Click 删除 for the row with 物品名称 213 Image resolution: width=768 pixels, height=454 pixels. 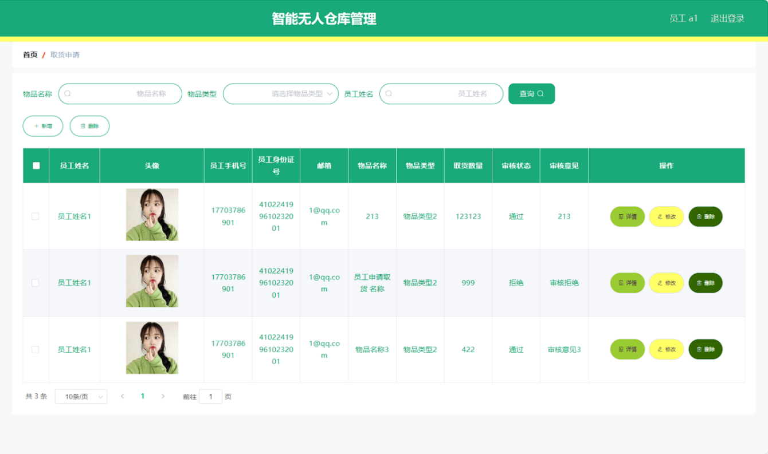[706, 216]
